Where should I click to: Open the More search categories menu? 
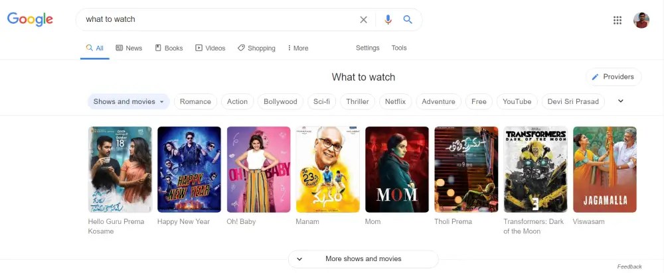click(x=297, y=48)
